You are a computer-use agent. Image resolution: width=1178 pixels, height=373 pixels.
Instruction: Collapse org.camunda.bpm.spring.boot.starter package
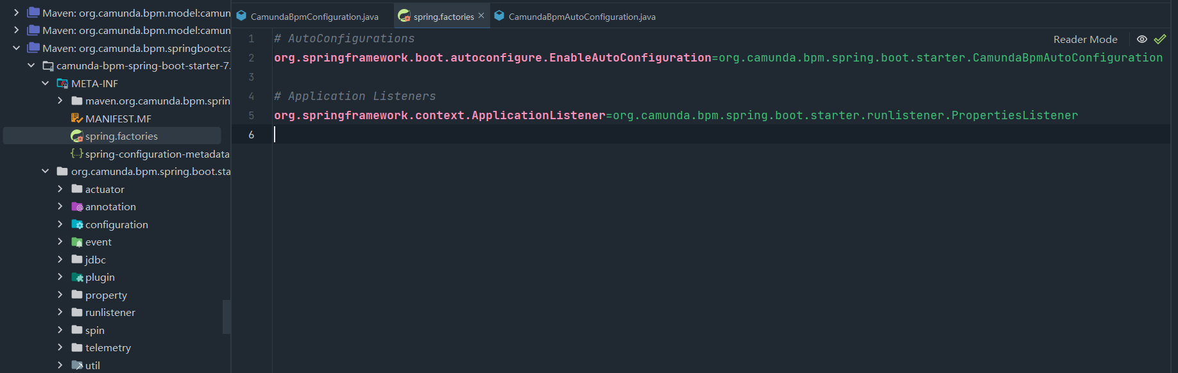45,171
